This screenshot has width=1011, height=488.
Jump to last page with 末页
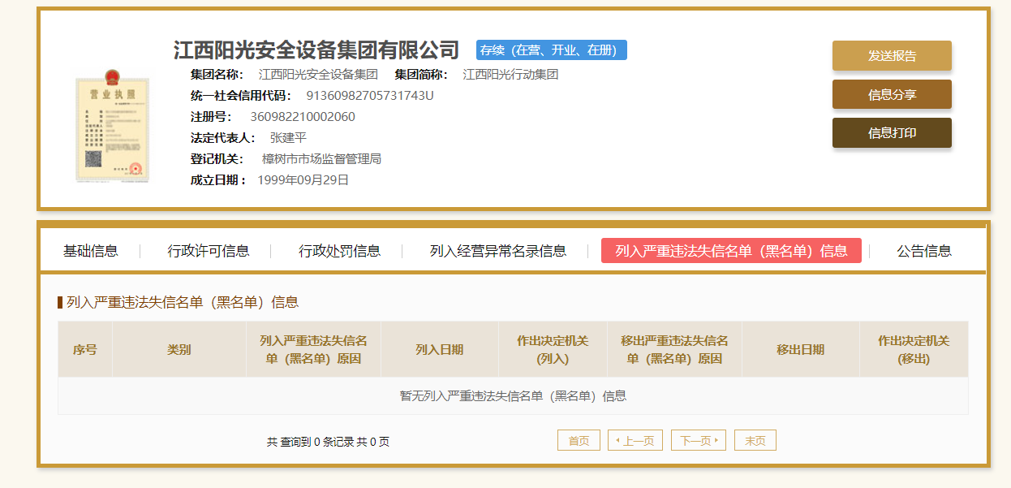point(755,440)
